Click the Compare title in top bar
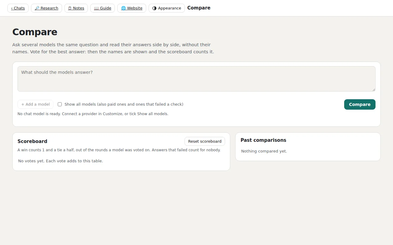 click(199, 8)
